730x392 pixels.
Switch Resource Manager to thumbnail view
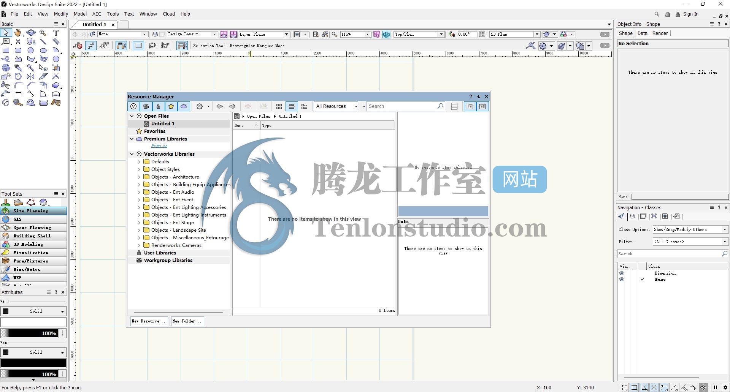pyautogui.click(x=279, y=106)
